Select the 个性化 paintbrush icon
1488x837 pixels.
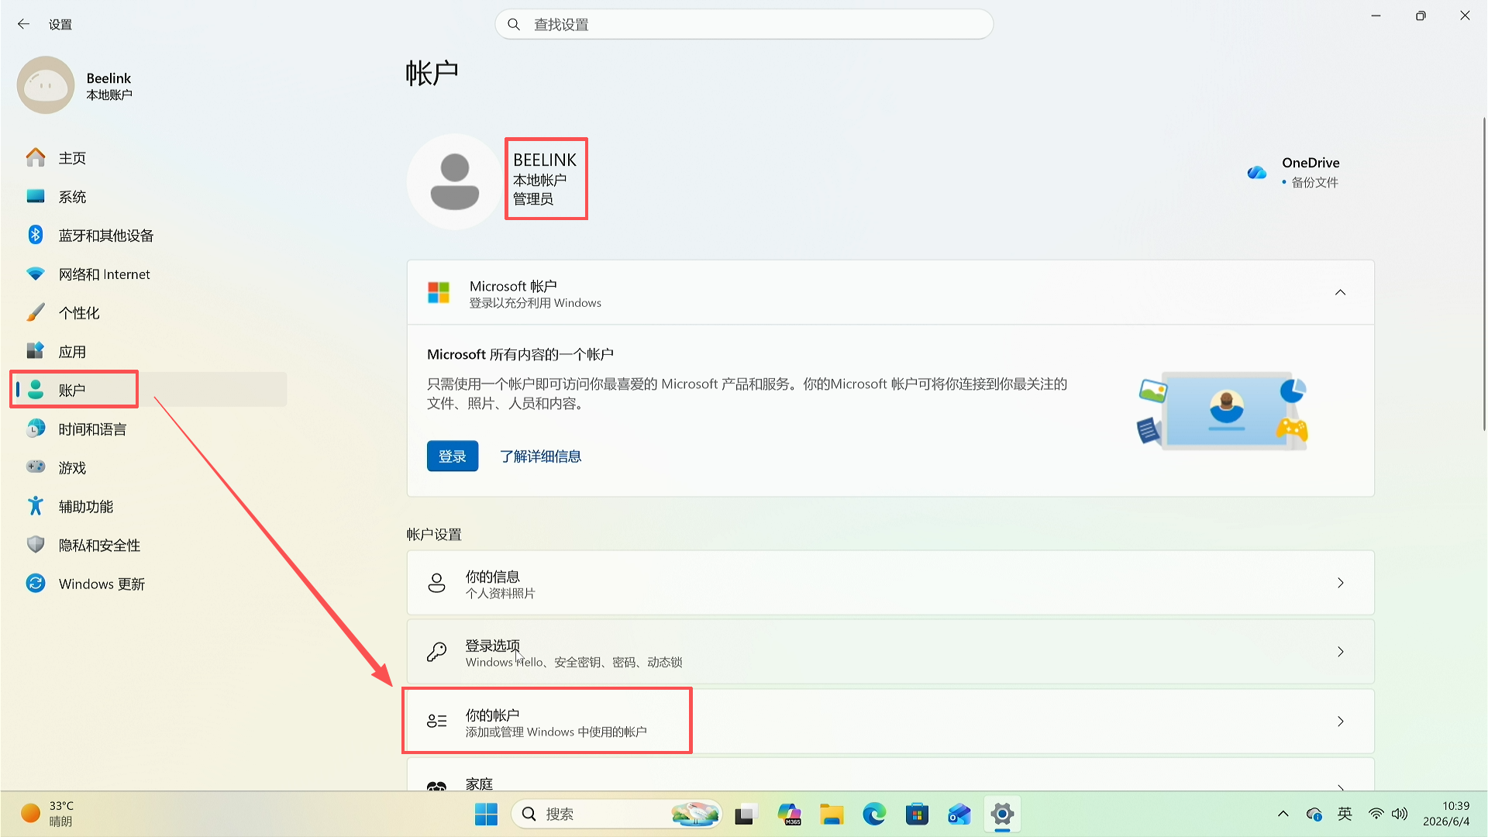(x=36, y=312)
